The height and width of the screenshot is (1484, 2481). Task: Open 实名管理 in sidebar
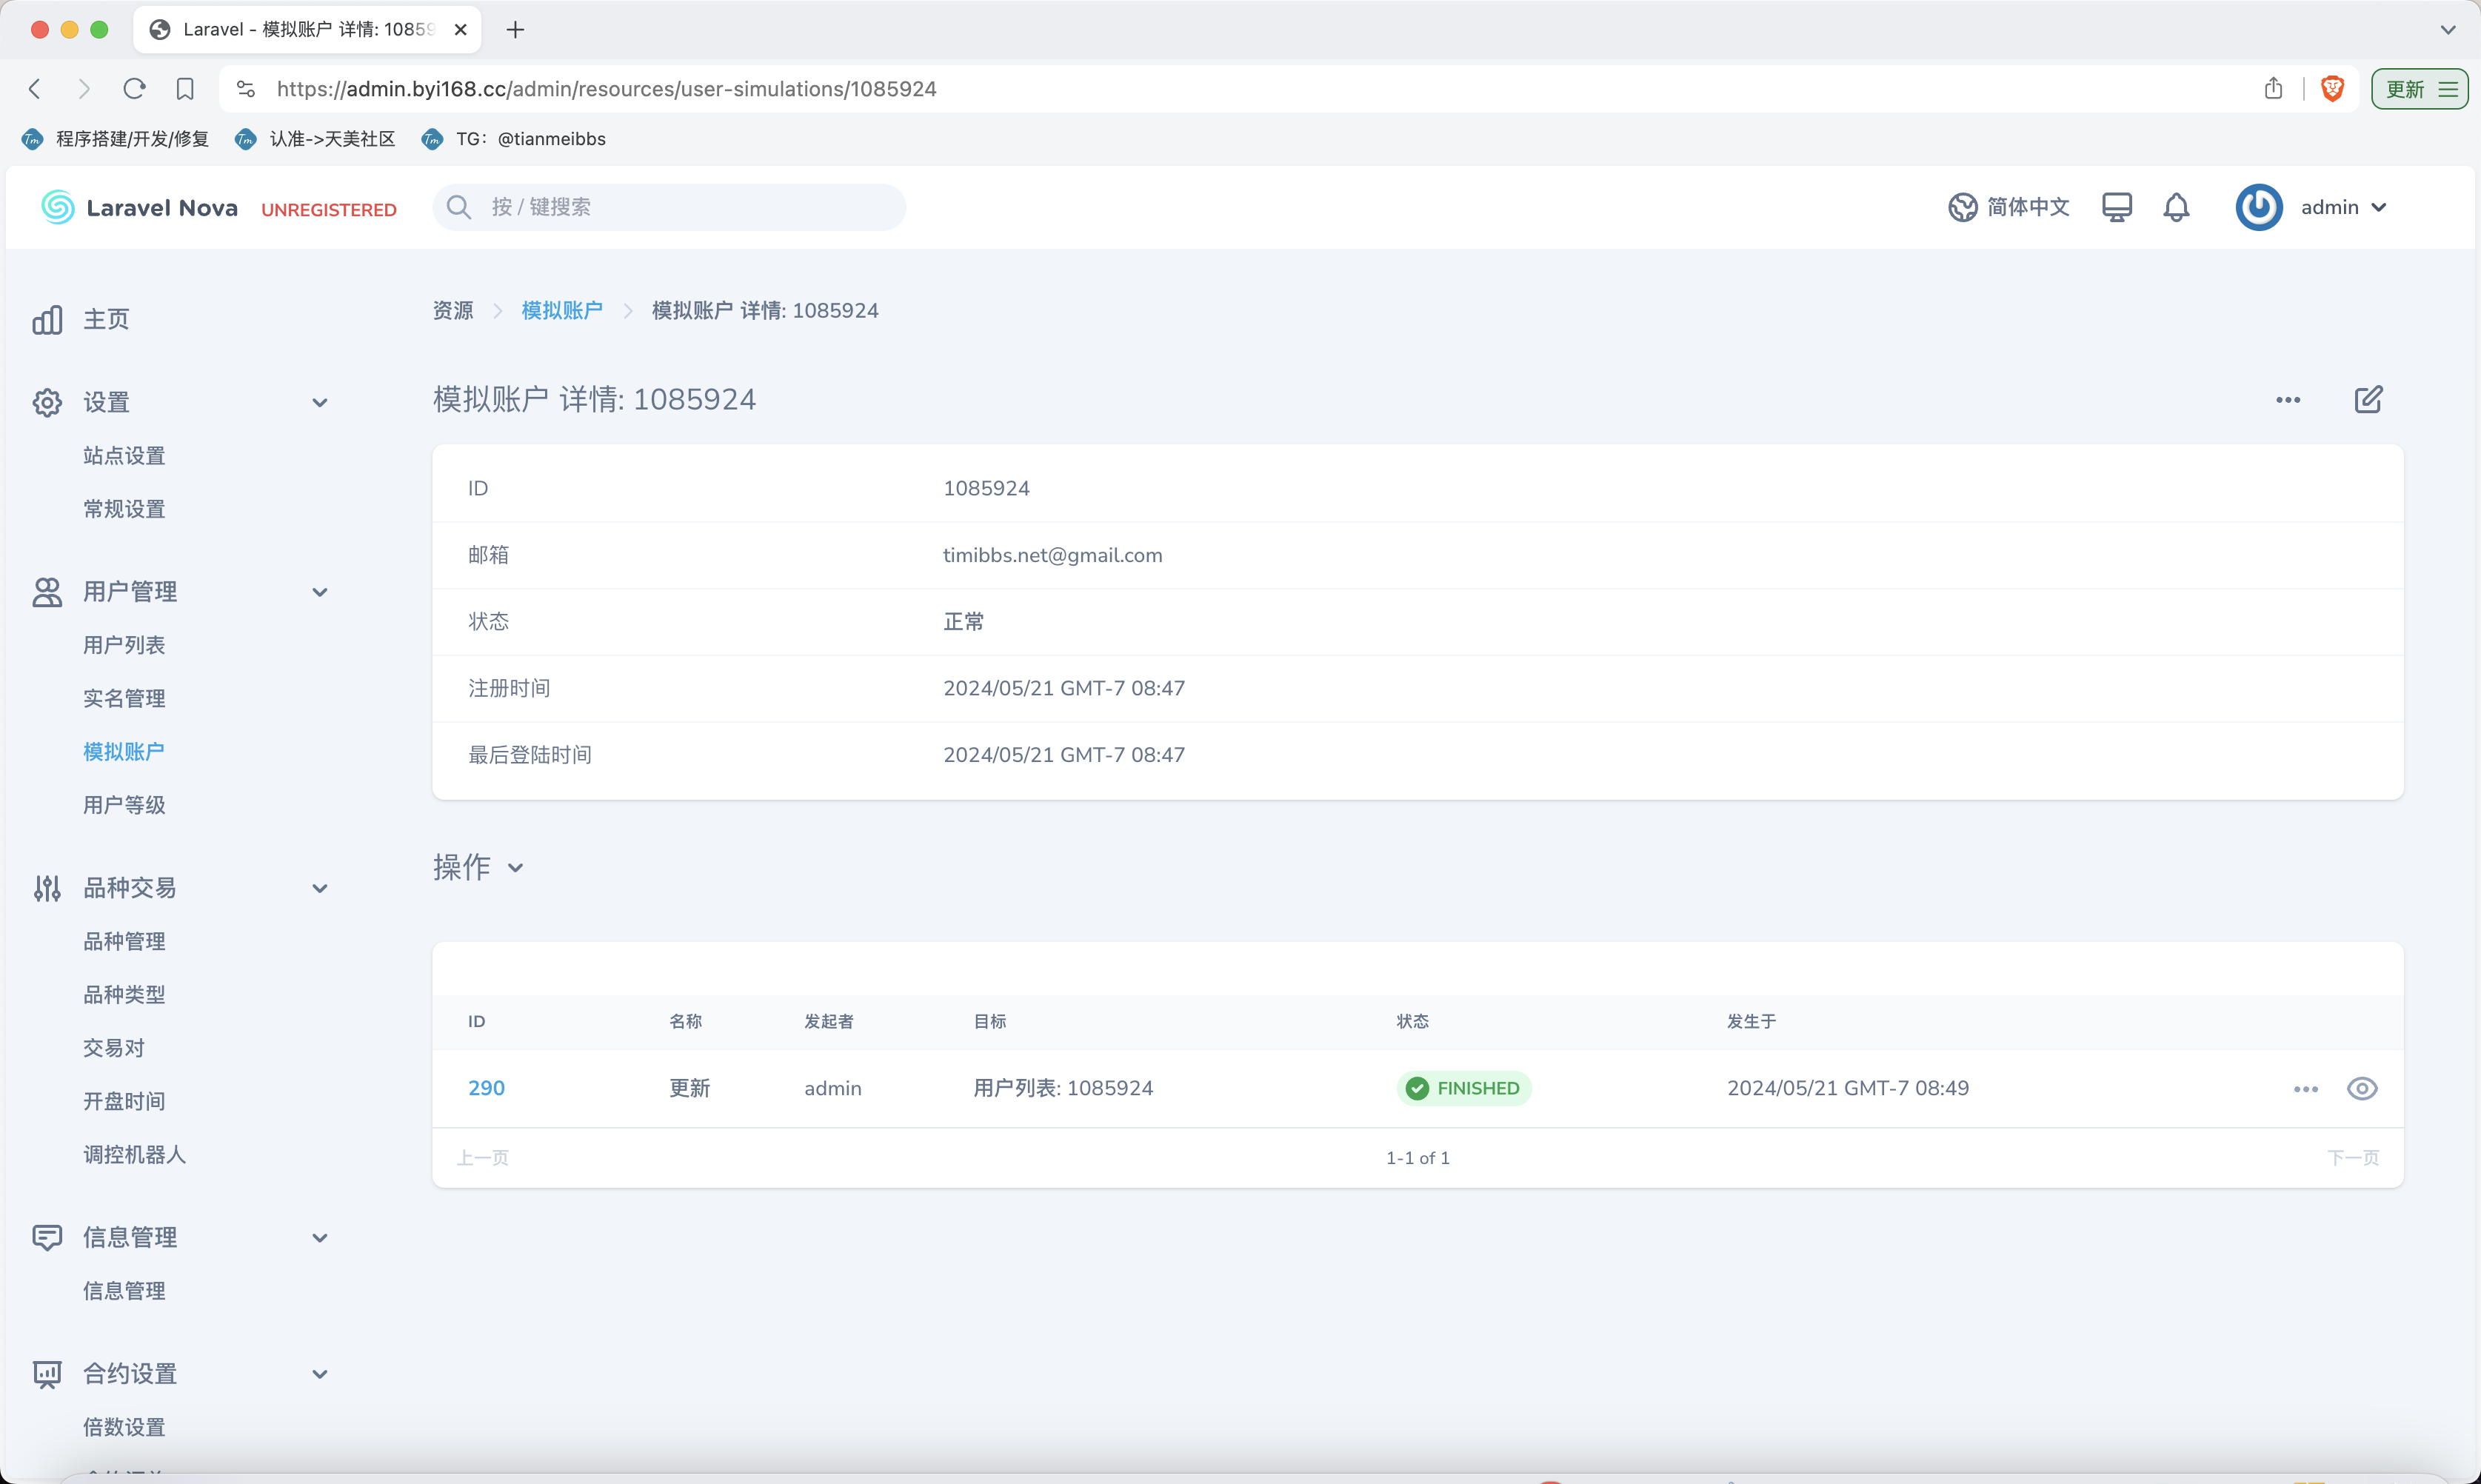[124, 698]
